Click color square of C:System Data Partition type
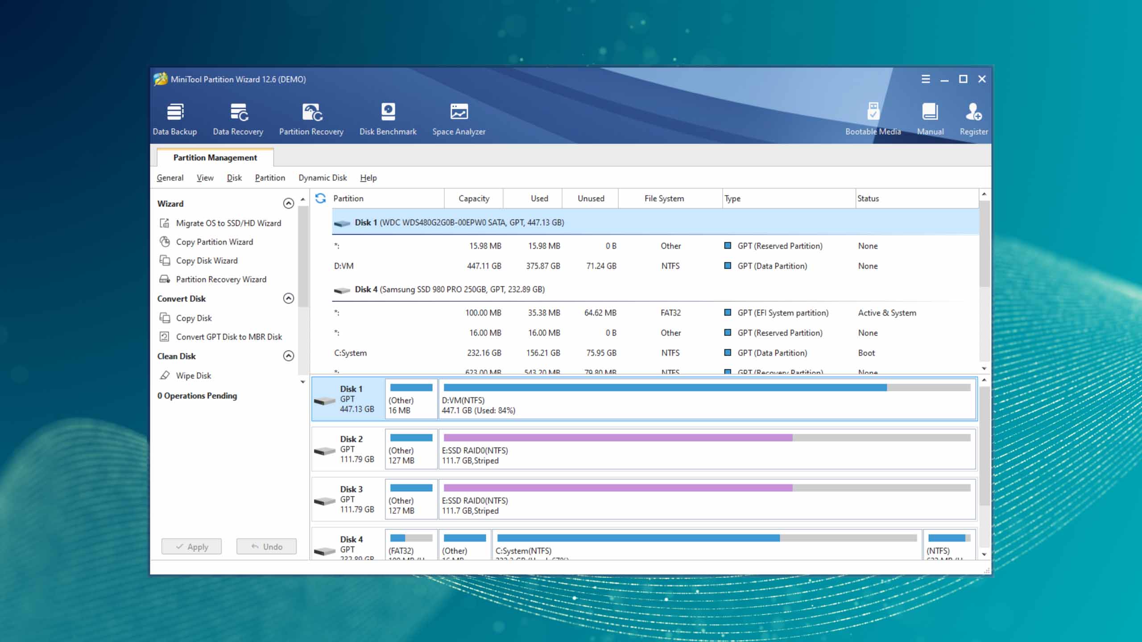This screenshot has height=642, width=1142. point(728,353)
